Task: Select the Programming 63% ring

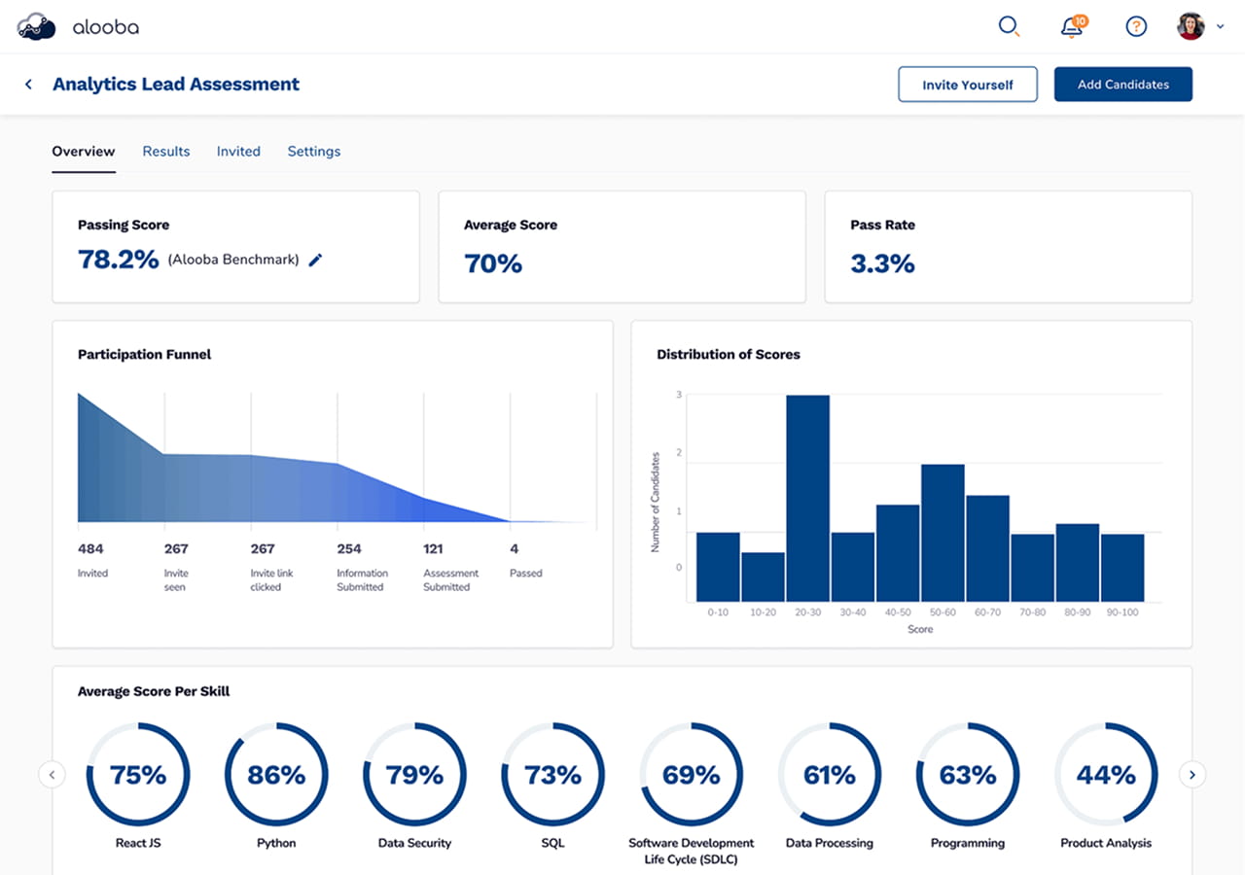Action: (968, 775)
